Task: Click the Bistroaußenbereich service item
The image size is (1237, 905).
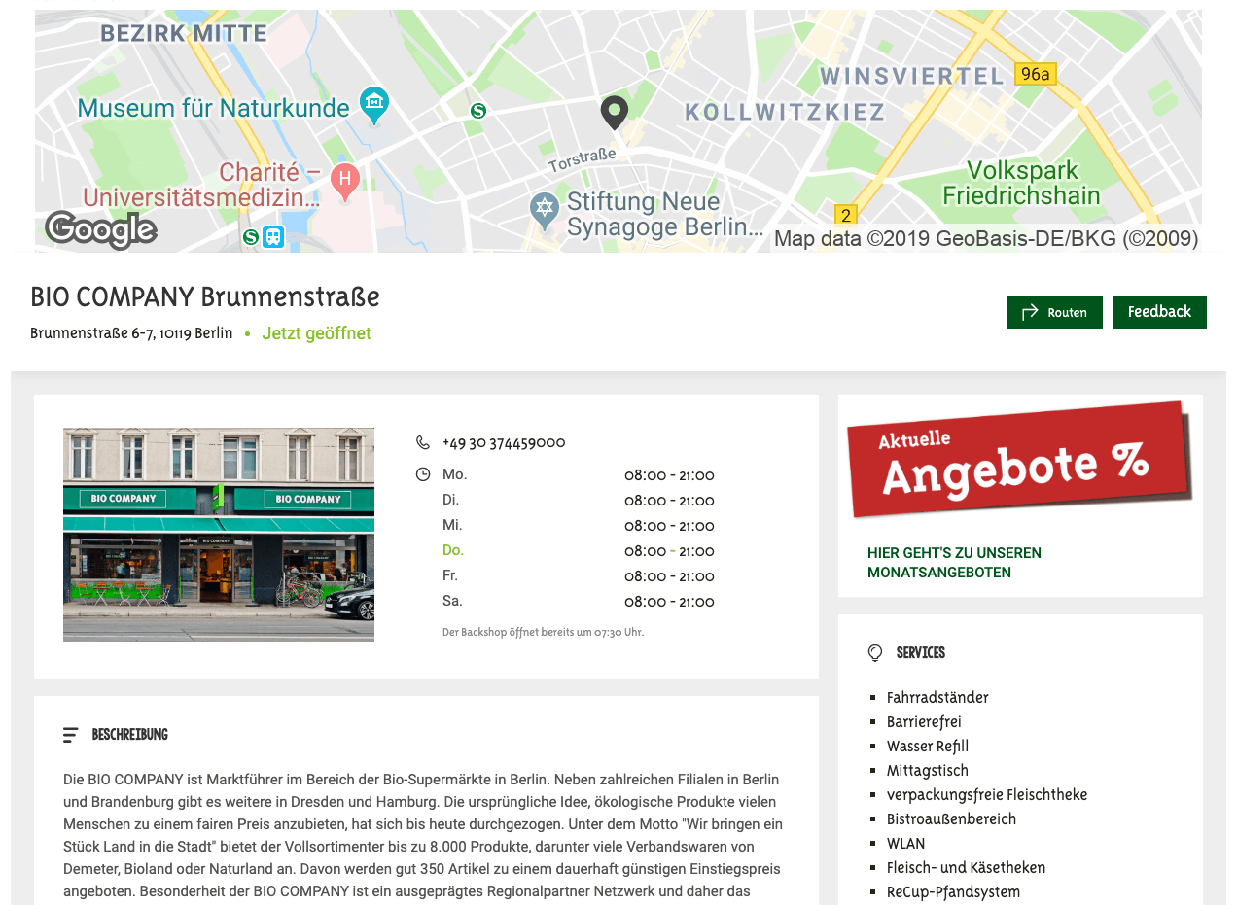Action: coord(951,819)
